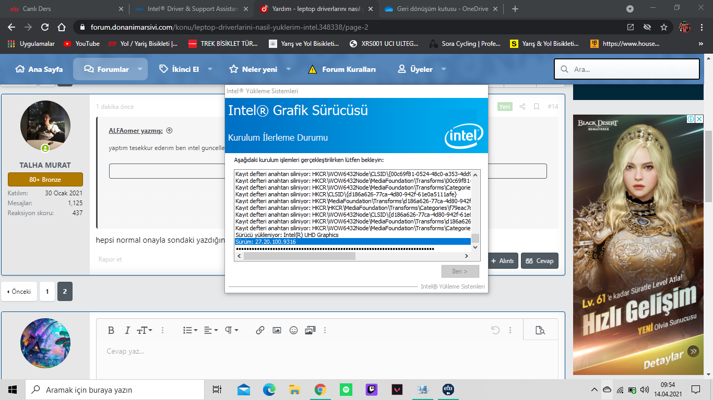Open a new browser tab
Viewport: 713px width, 400px height.
point(515,9)
